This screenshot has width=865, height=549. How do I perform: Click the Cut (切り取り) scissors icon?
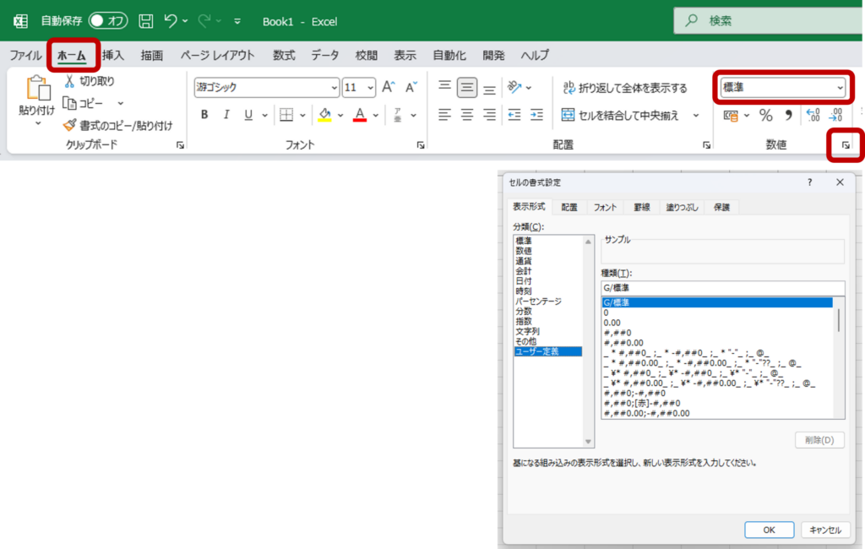[x=69, y=81]
